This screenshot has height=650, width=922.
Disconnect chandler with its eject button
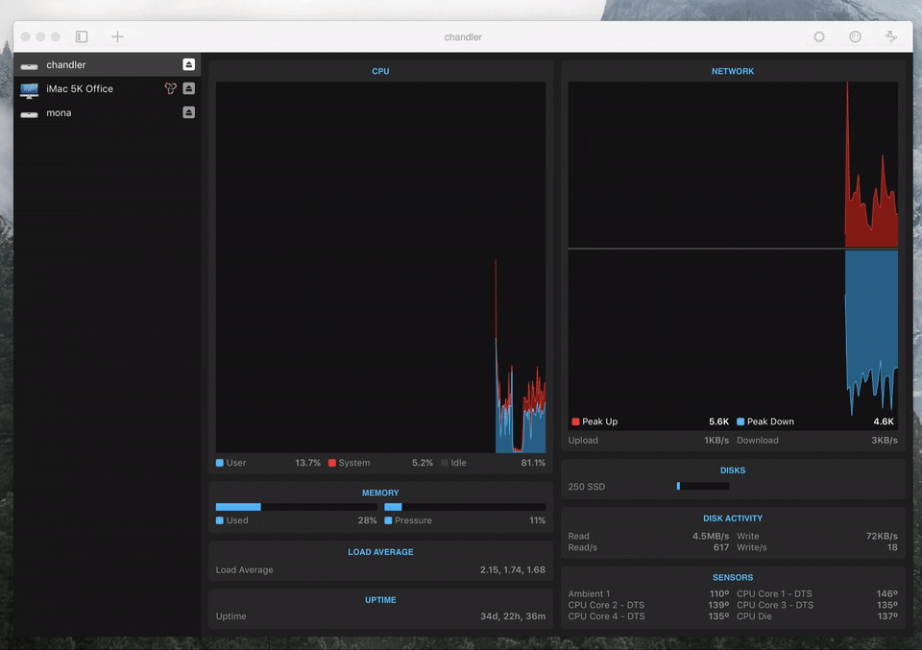[x=188, y=64]
